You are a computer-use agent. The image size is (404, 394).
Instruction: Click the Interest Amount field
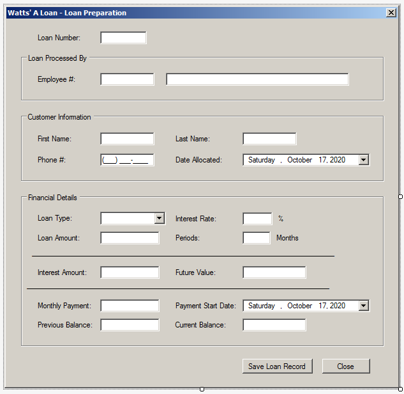(x=130, y=272)
